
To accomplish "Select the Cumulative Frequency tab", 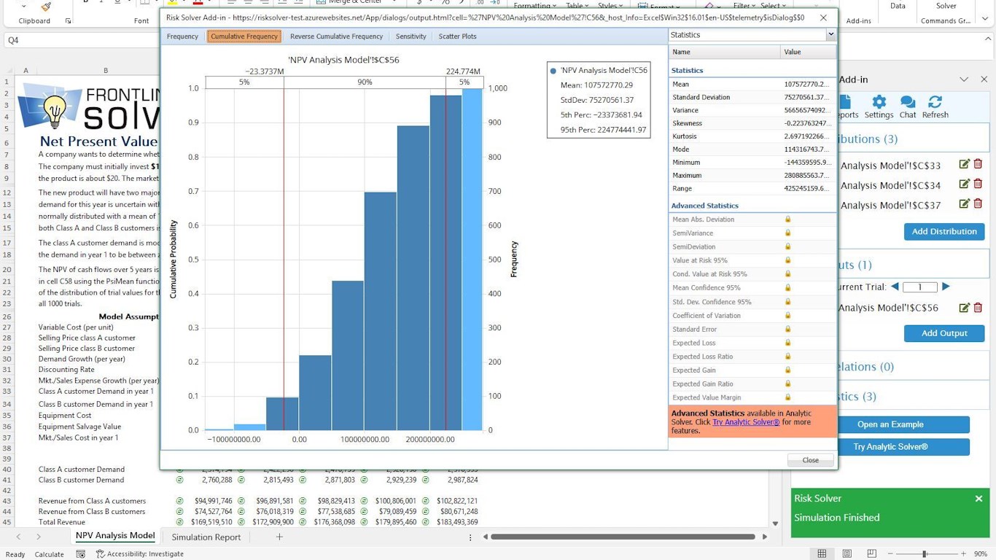I will pos(244,36).
